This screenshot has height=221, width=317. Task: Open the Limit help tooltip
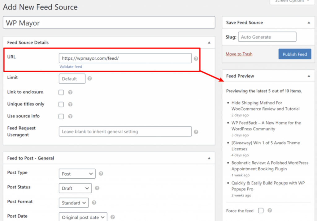[89, 79]
